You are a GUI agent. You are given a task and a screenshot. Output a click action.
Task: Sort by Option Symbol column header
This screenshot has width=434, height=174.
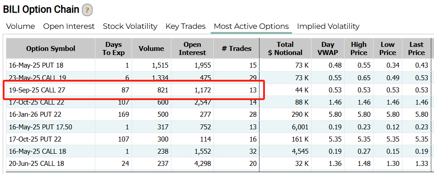pyautogui.click(x=51, y=49)
